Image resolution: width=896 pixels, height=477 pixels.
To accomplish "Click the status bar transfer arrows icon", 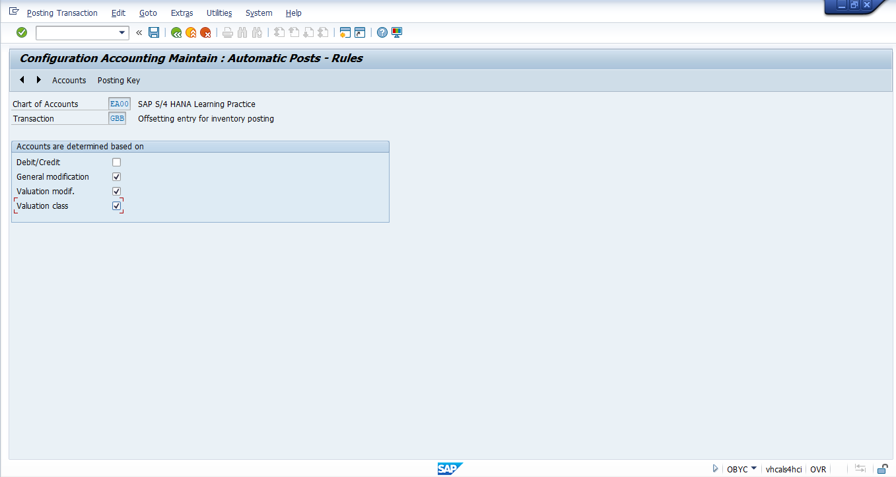I will pyautogui.click(x=860, y=468).
